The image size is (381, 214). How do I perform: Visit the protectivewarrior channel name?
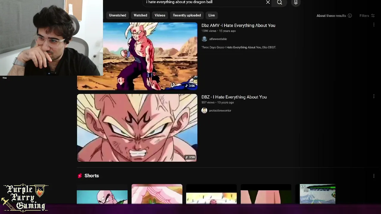click(x=220, y=111)
